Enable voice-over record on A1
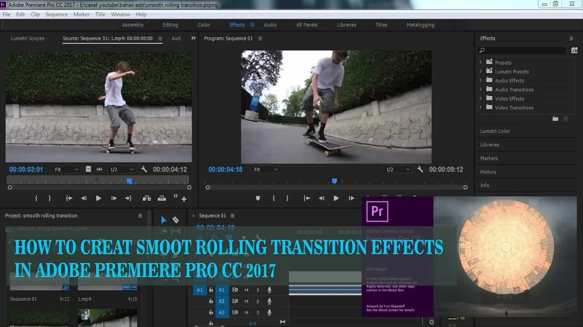Viewport: 583px width, 327px height. tap(269, 290)
